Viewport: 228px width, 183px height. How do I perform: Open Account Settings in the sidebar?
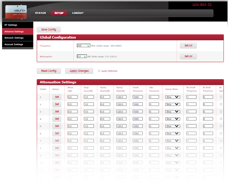tap(14, 44)
